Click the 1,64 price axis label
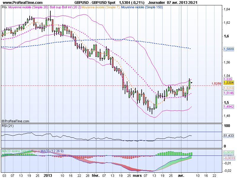This screenshot has height=178, width=237. click(227, 9)
